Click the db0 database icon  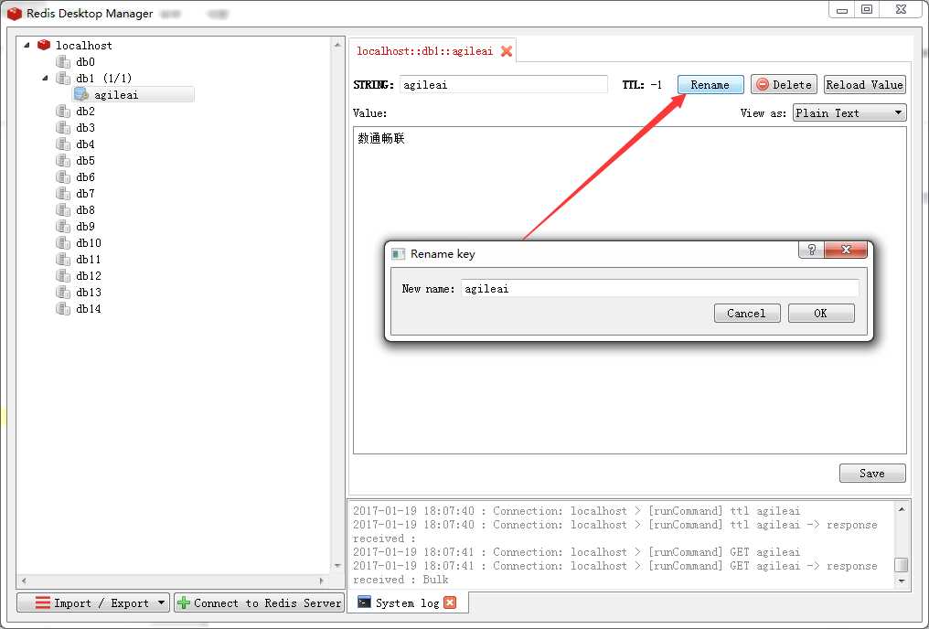[63, 61]
